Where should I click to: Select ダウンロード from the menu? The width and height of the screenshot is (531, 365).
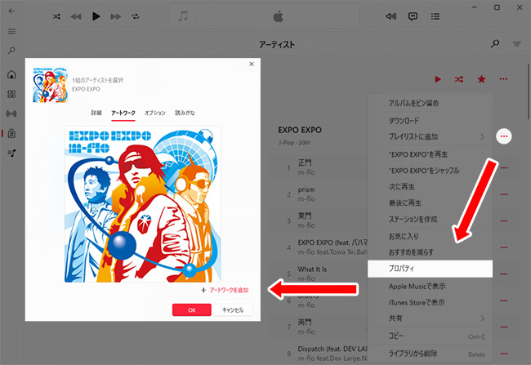pos(430,121)
